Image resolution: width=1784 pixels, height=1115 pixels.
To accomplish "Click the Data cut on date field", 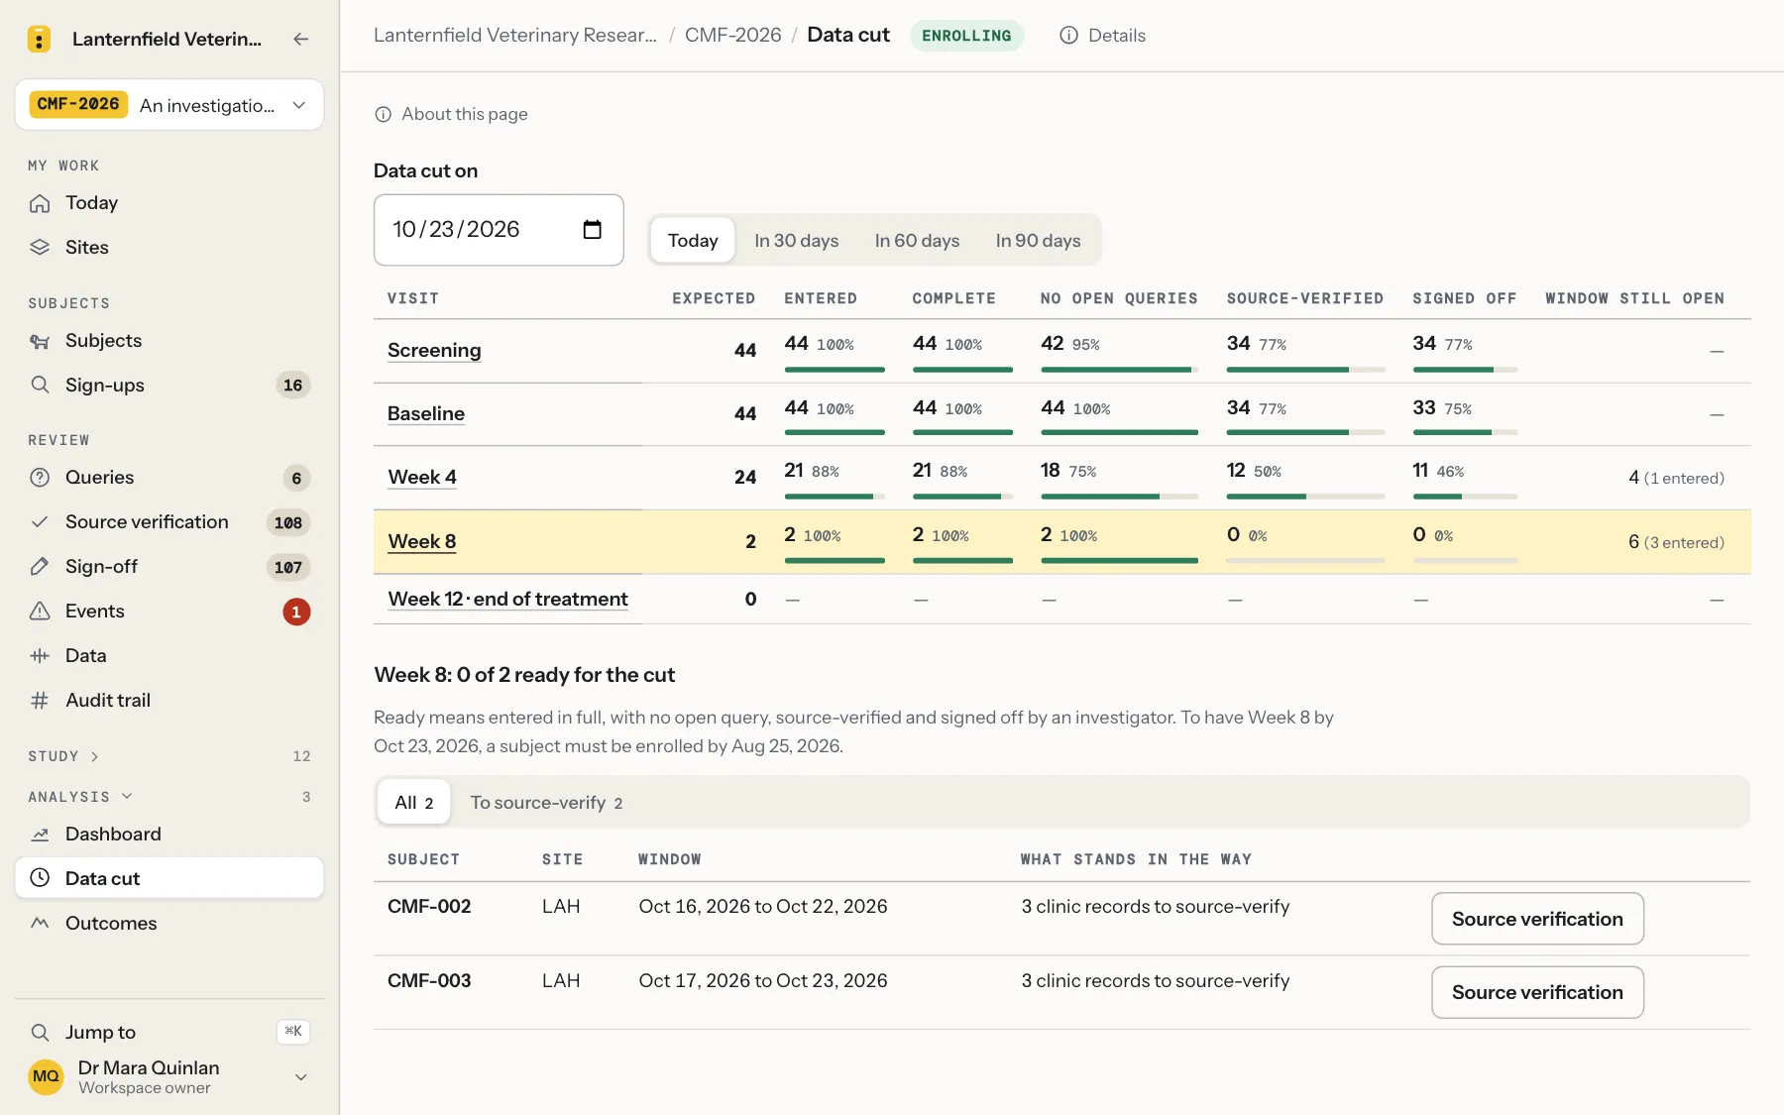I will pyautogui.click(x=499, y=230).
